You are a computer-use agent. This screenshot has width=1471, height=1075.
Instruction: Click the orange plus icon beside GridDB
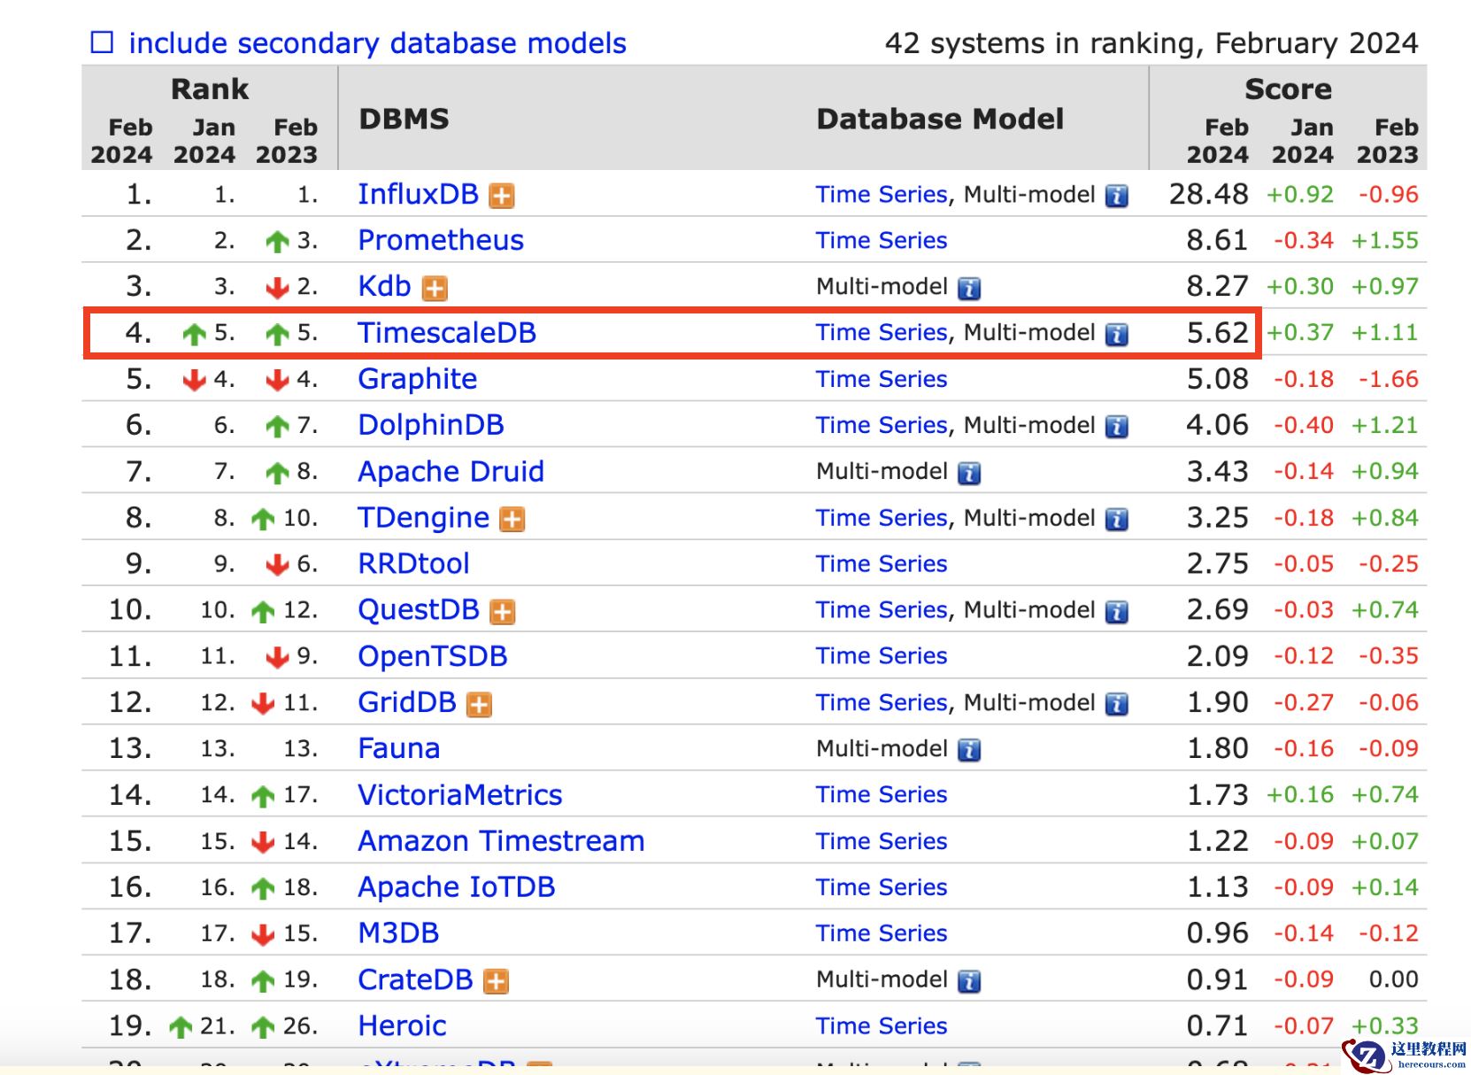click(x=479, y=704)
